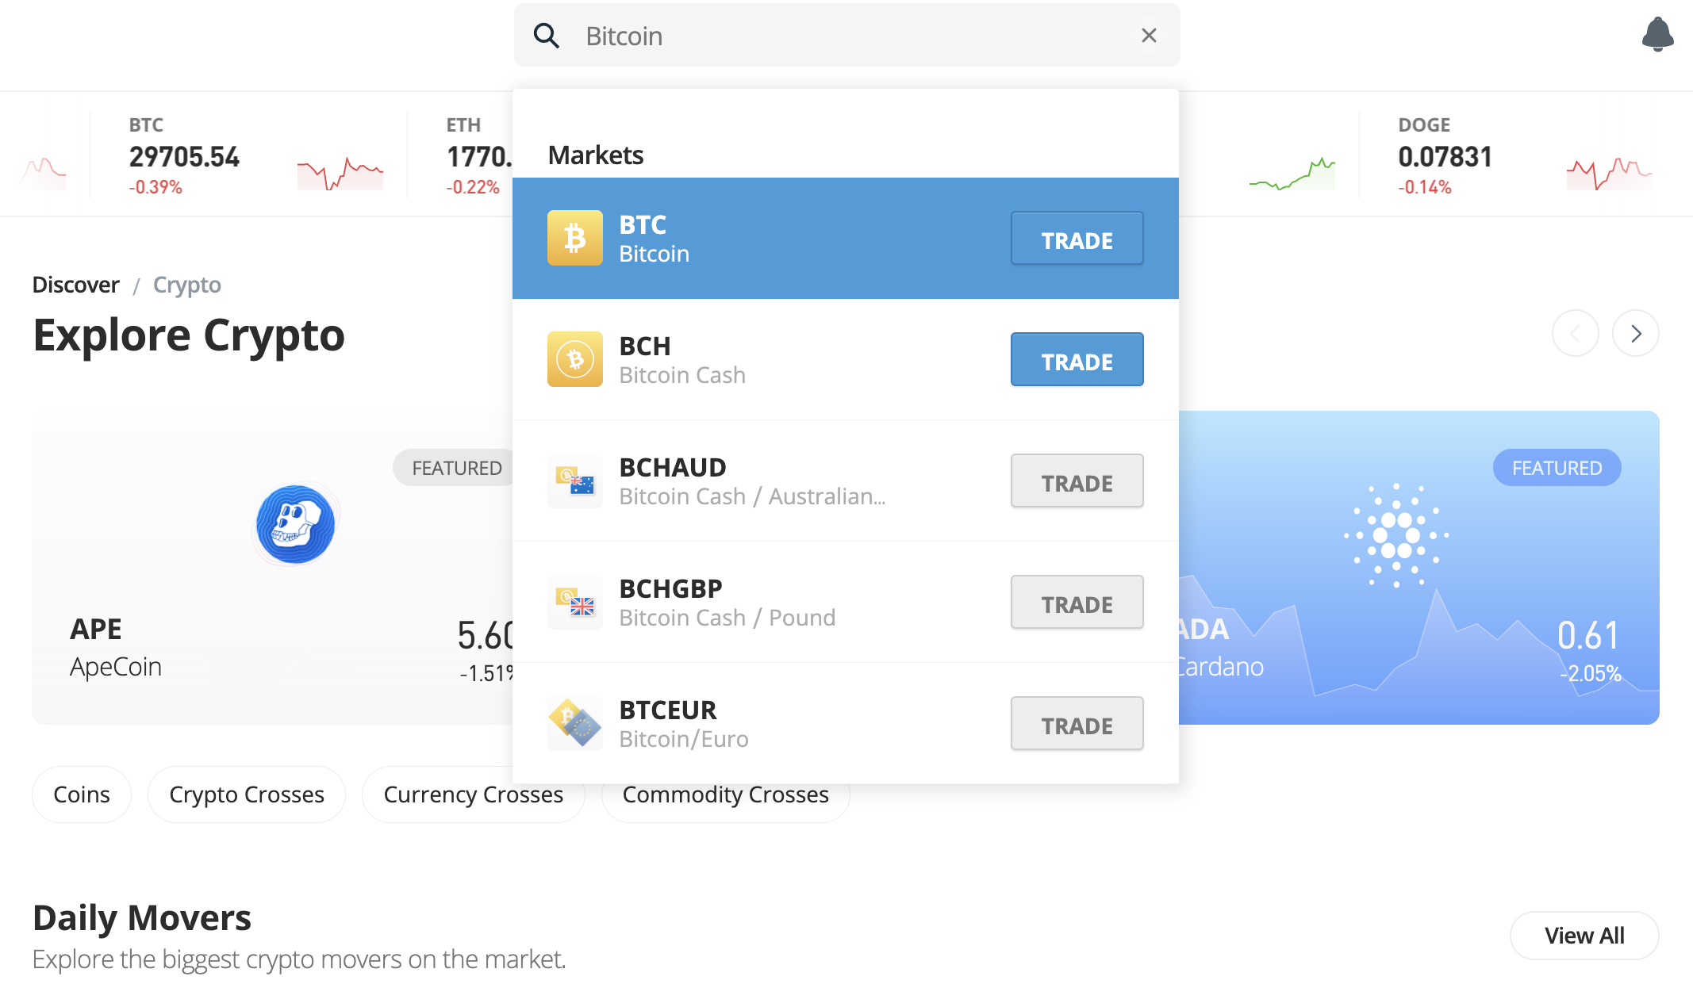Open the ETH ticker price
Screen dimensions: 1693x1007
[479, 157]
